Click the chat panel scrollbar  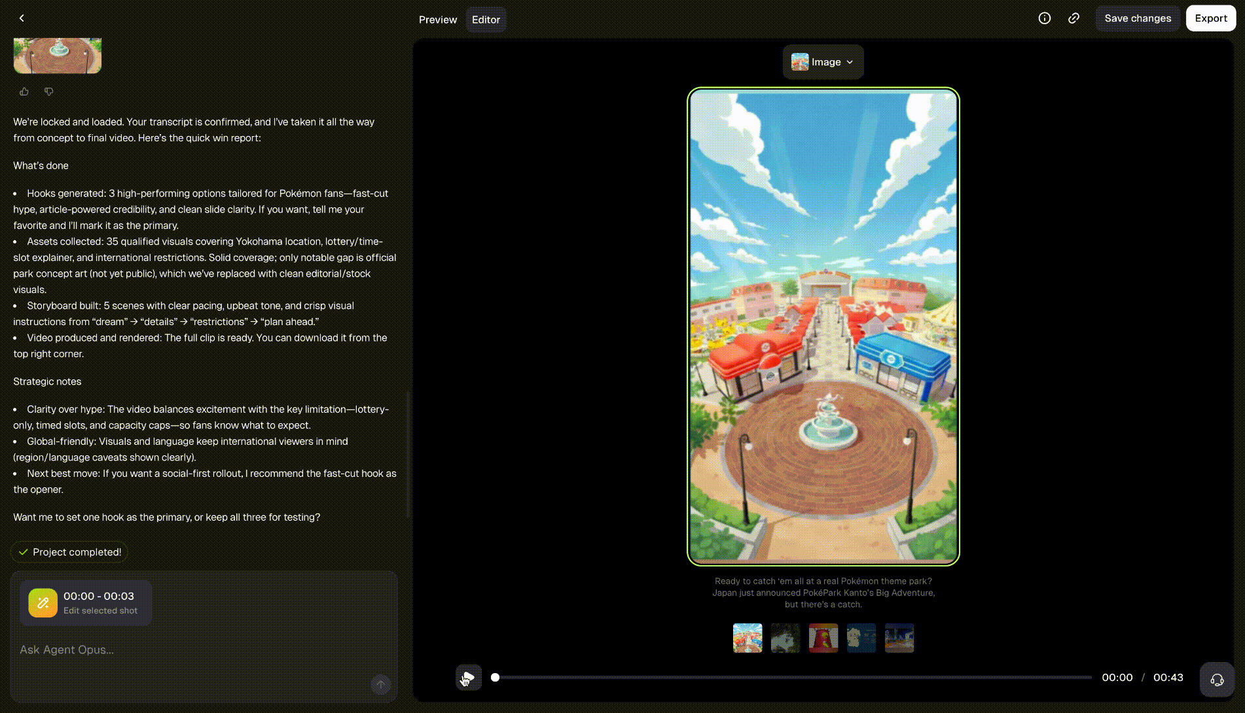(x=408, y=454)
